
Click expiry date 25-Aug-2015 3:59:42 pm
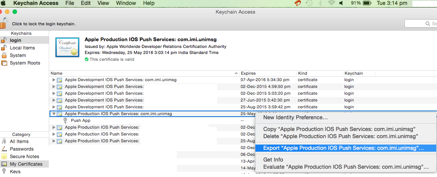(265, 107)
